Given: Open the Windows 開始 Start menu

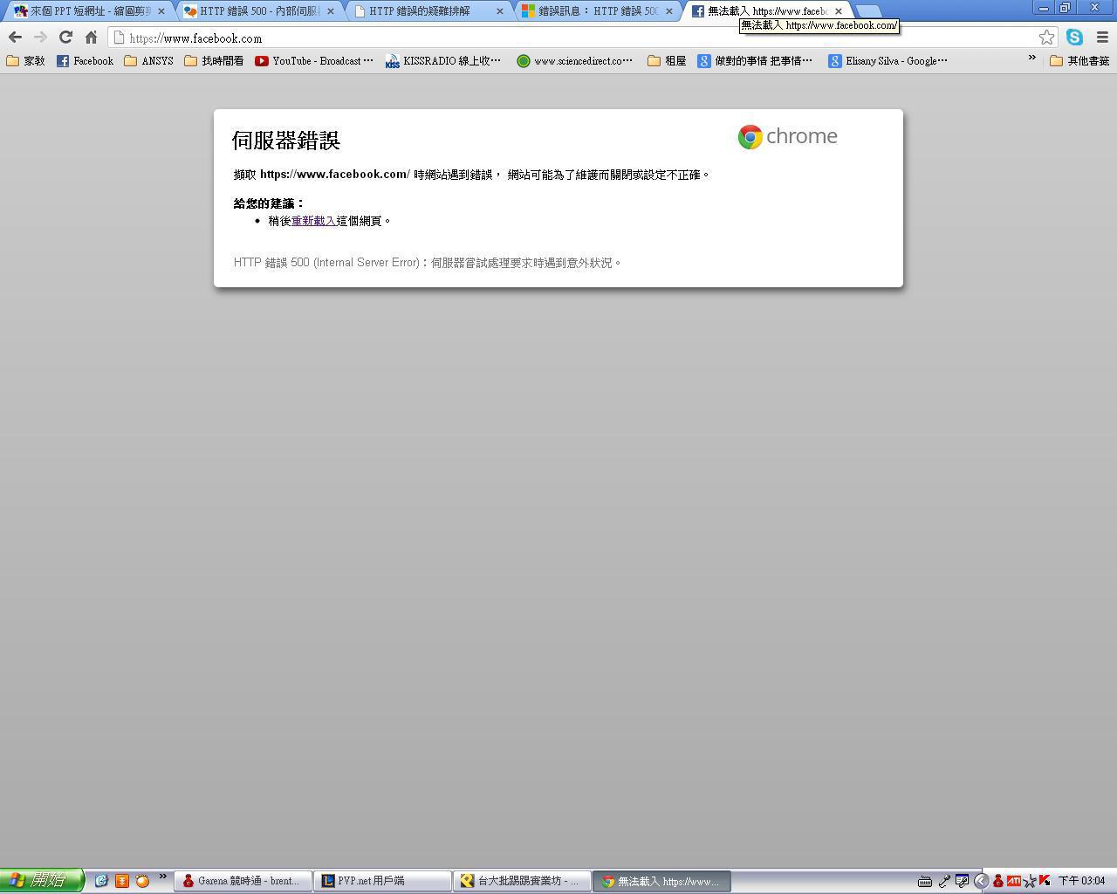Looking at the screenshot, I should pos(42,881).
